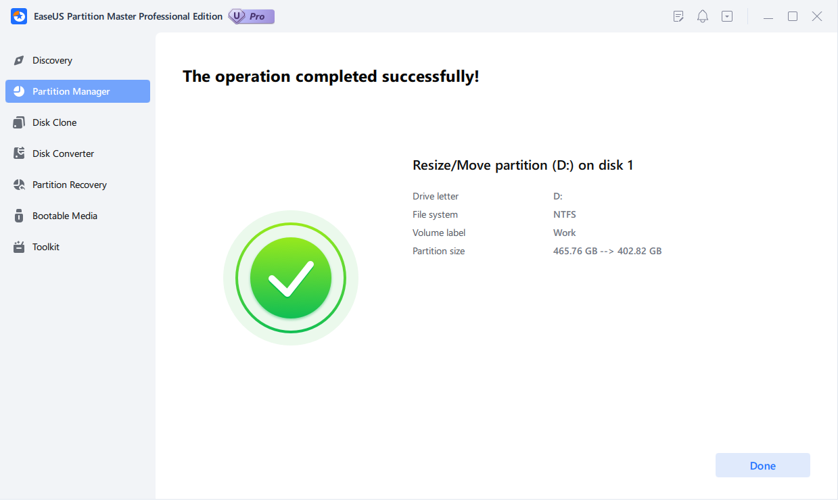Click the 'Resize/Move partition (D:)' heading
The width and height of the screenshot is (838, 501).
(x=522, y=165)
